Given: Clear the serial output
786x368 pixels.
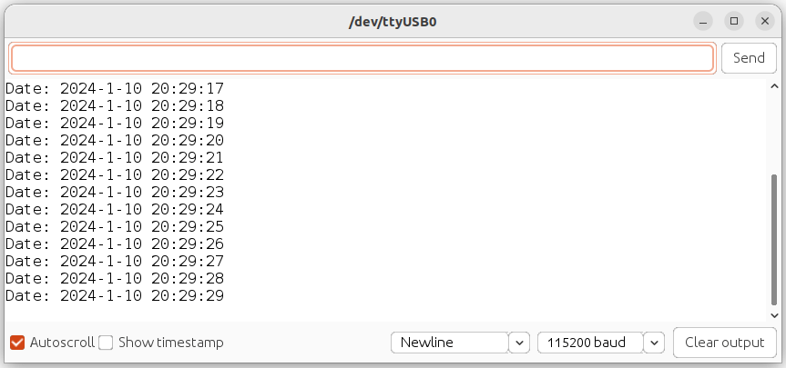Looking at the screenshot, I should [x=724, y=343].
